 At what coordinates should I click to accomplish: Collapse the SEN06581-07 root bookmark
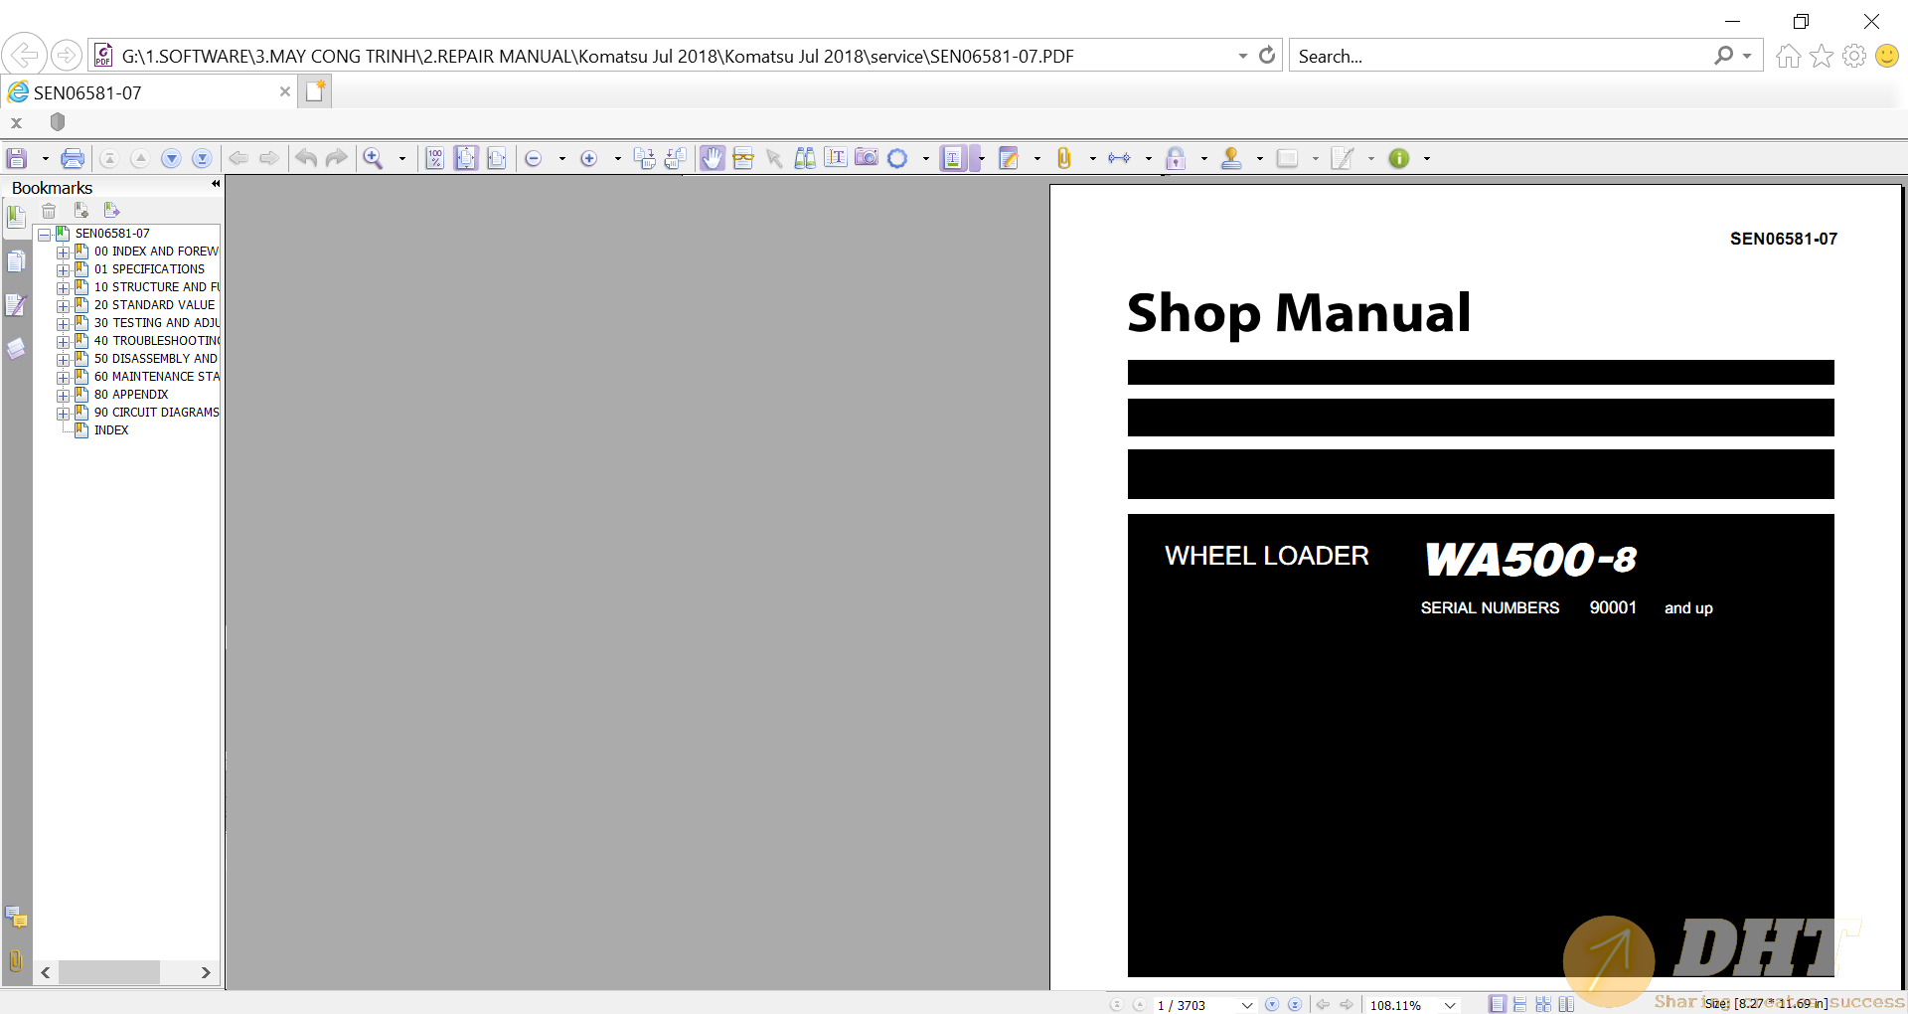point(45,235)
